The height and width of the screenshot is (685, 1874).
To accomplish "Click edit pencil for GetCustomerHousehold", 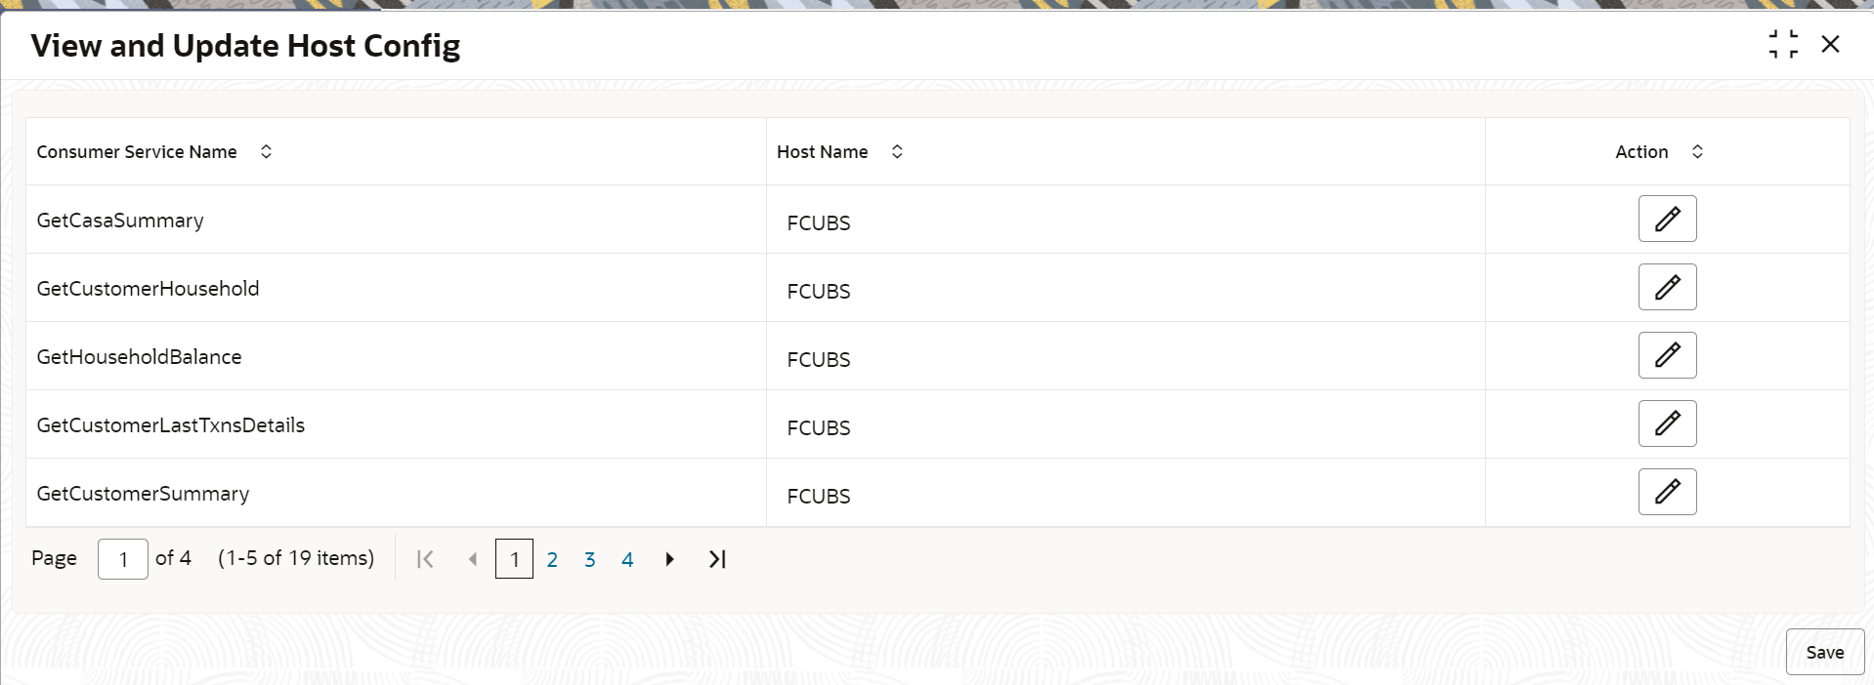I will (1667, 287).
